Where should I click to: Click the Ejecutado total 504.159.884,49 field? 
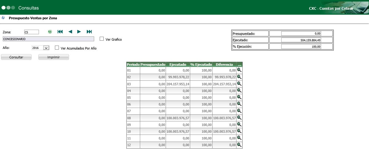tap(301, 40)
